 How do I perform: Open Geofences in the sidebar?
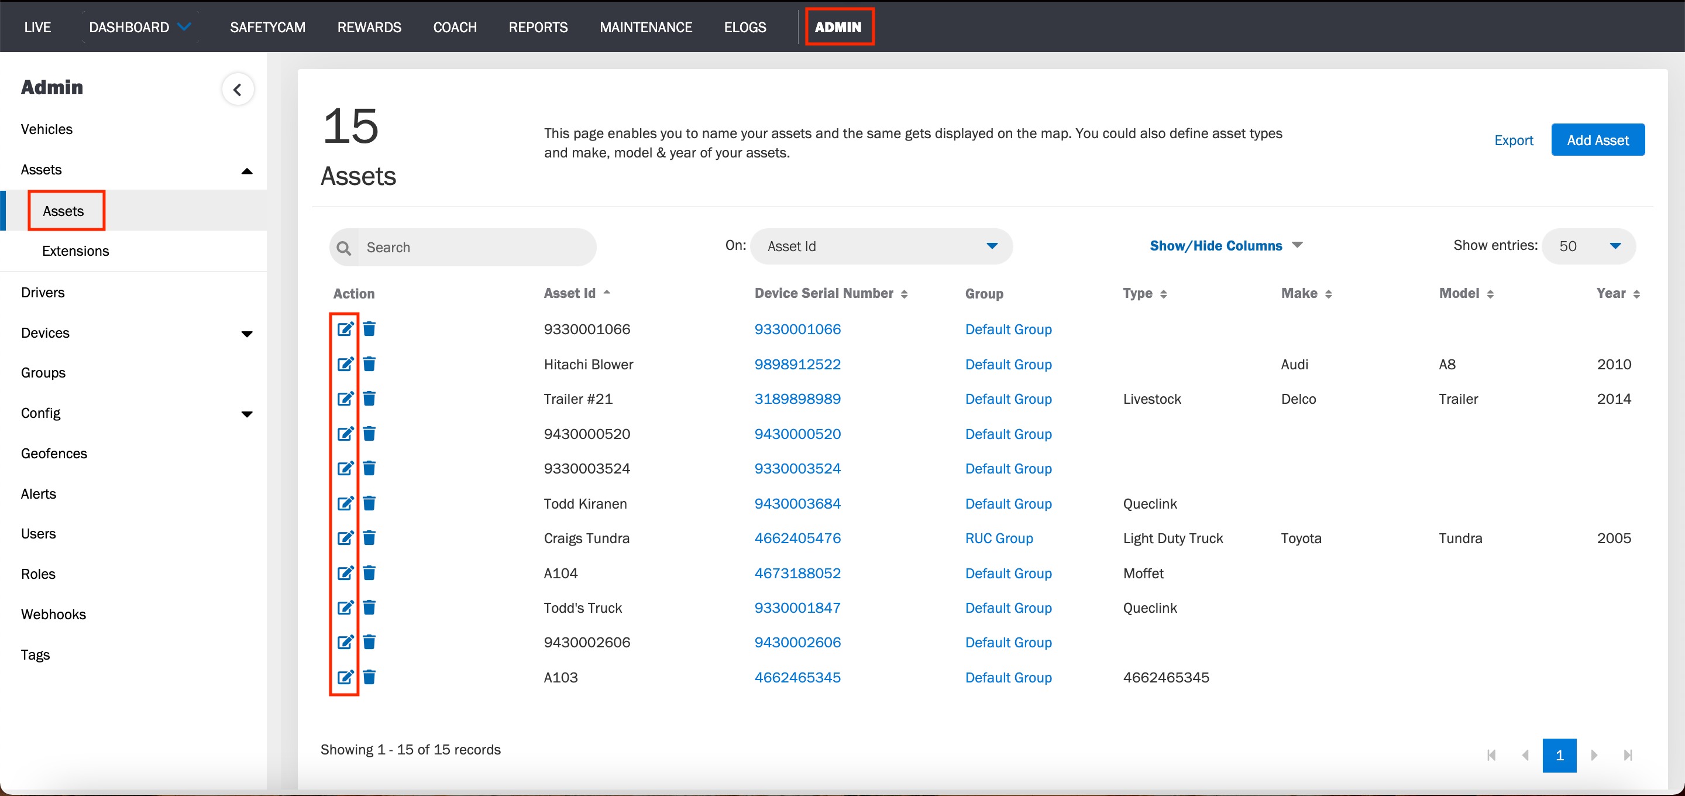pyautogui.click(x=54, y=453)
